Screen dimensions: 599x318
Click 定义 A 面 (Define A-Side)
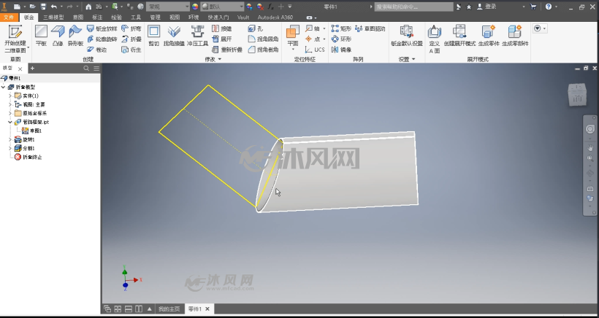tap(435, 39)
